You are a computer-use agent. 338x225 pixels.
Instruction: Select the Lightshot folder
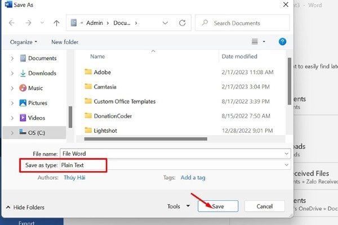(x=101, y=130)
